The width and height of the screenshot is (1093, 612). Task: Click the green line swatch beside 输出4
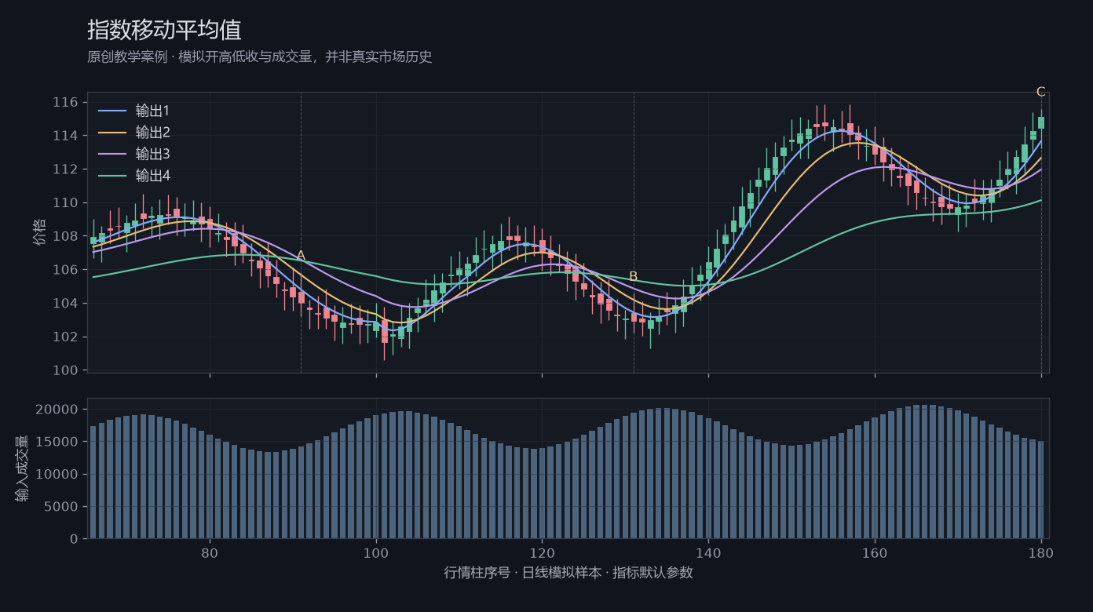click(112, 177)
